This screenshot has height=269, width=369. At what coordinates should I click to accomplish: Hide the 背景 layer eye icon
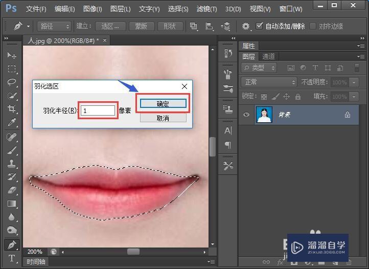coord(246,115)
